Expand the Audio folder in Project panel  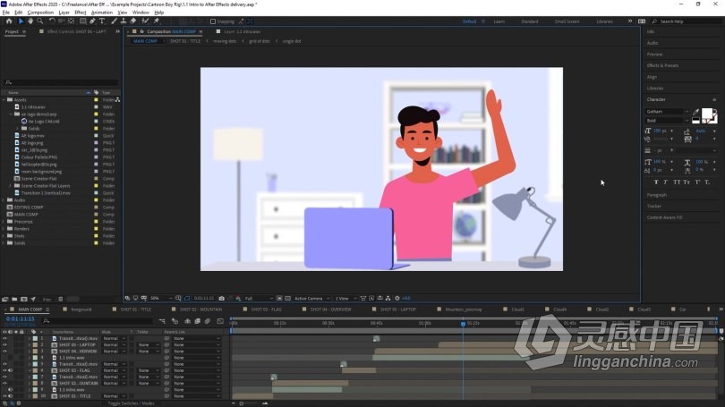point(4,200)
